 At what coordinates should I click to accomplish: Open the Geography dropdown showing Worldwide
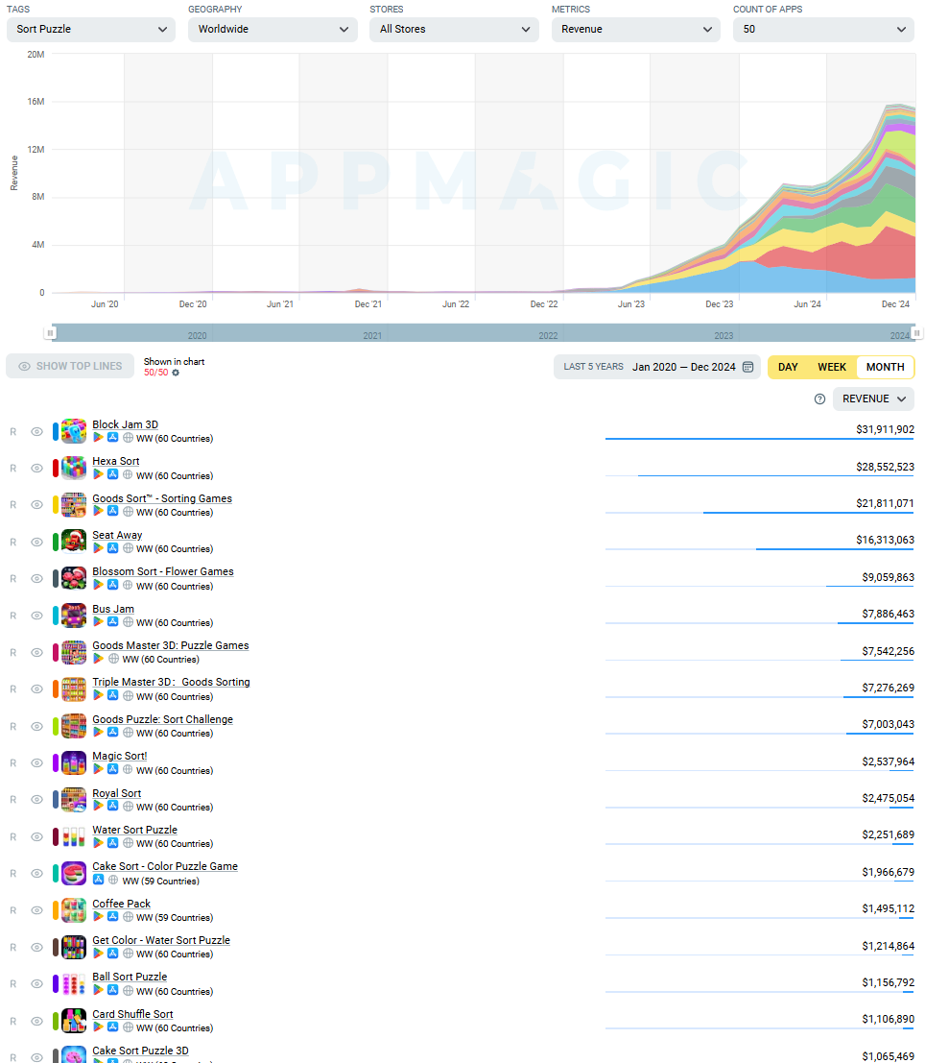tap(273, 29)
